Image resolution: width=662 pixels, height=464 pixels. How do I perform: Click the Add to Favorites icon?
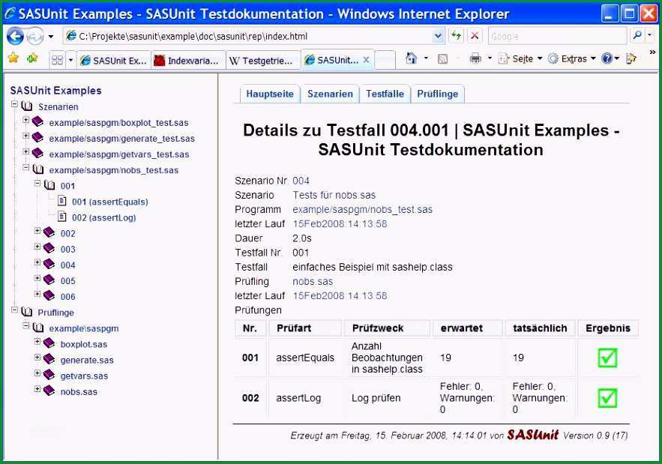click(32, 58)
